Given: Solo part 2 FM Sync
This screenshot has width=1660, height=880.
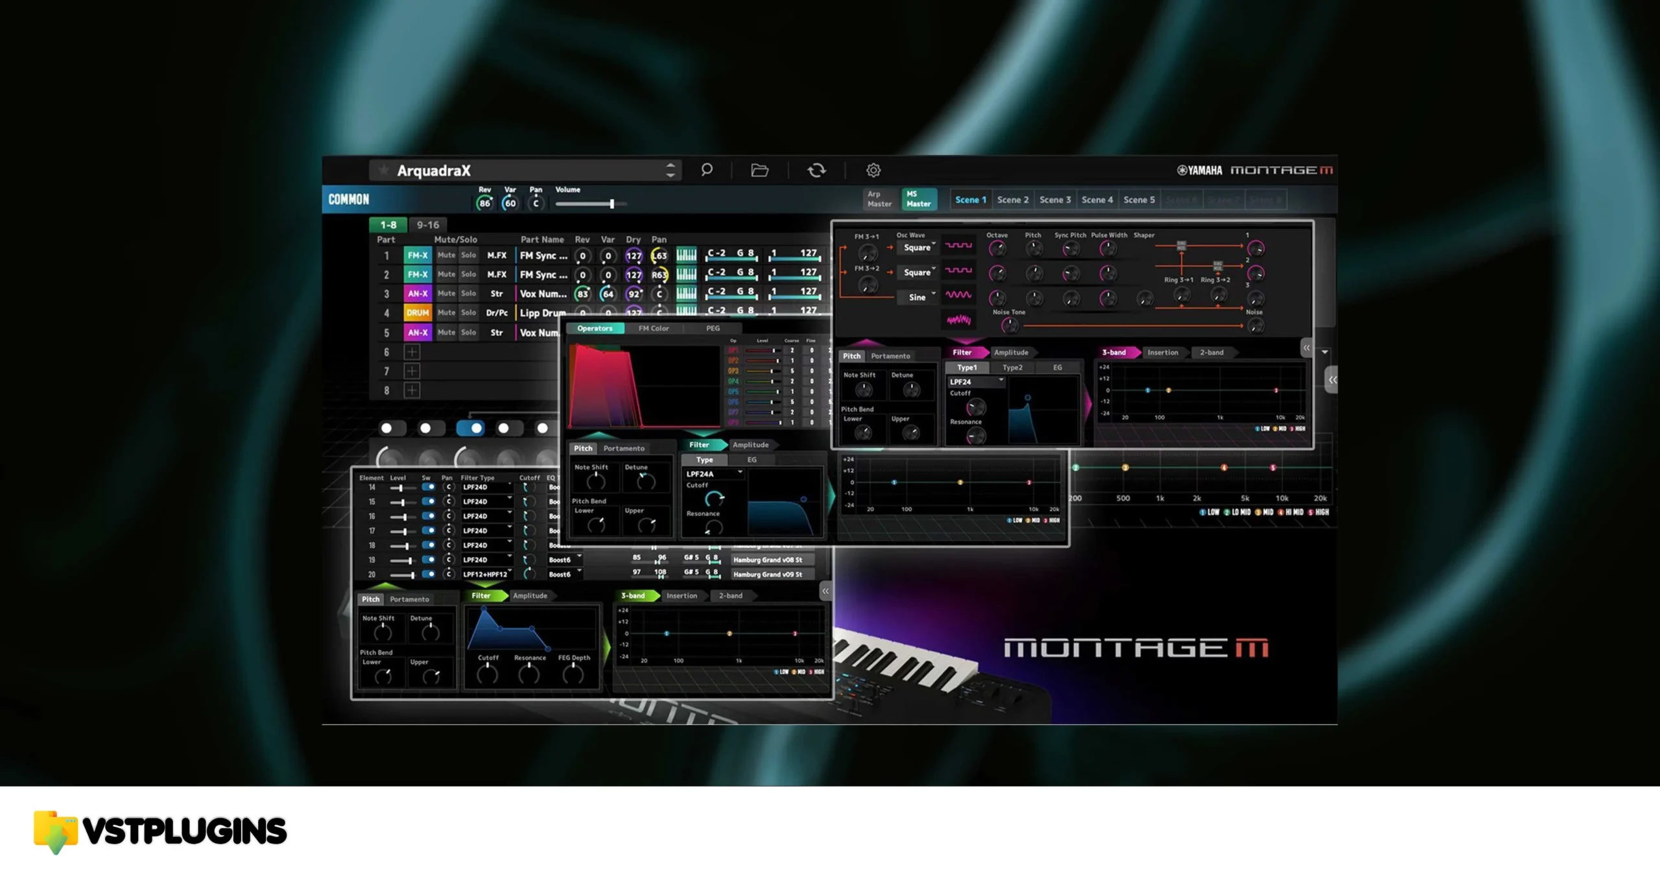Looking at the screenshot, I should coord(468,274).
